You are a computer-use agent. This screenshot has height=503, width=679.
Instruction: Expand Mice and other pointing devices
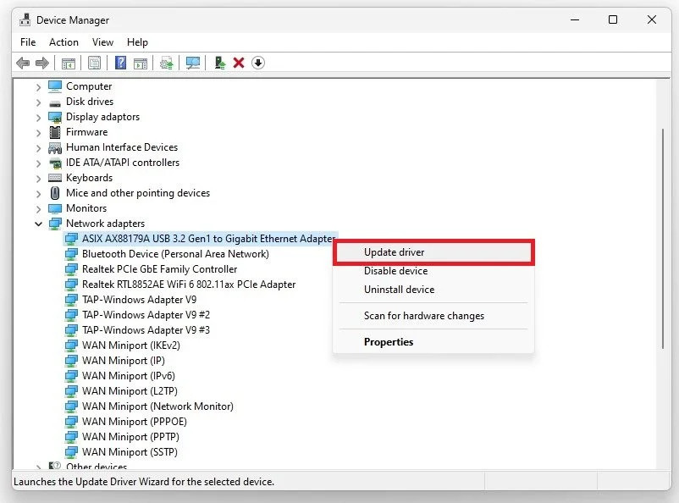click(39, 194)
